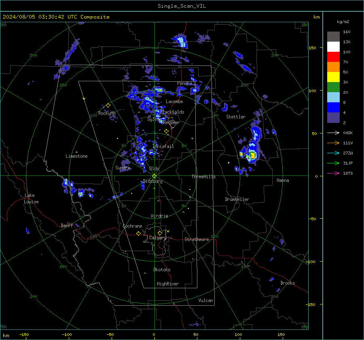Click the RockyMH label
This screenshot has height=340, width=364.
(x=107, y=113)
